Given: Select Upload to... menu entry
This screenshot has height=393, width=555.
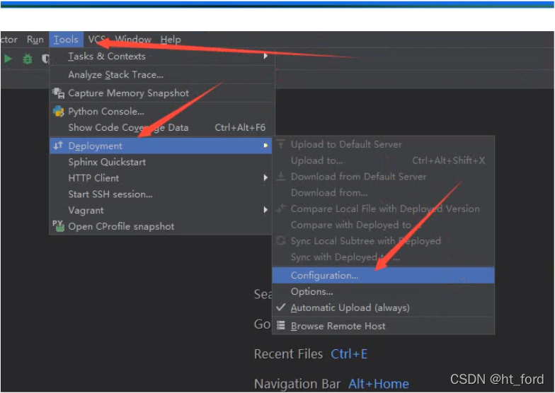Looking at the screenshot, I should point(384,160).
